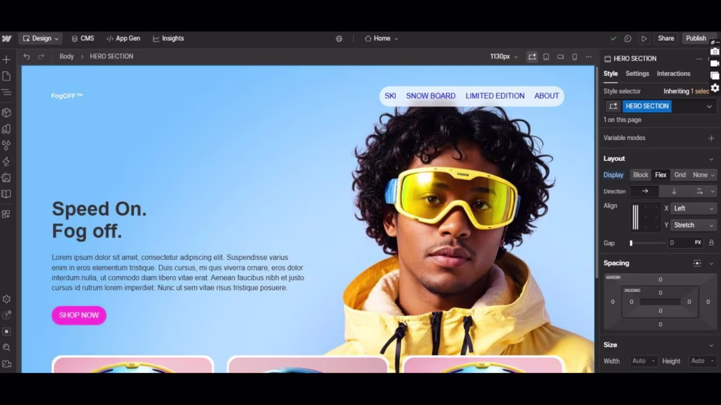
Task: Click the spacing center options icon
Action: [x=697, y=263]
